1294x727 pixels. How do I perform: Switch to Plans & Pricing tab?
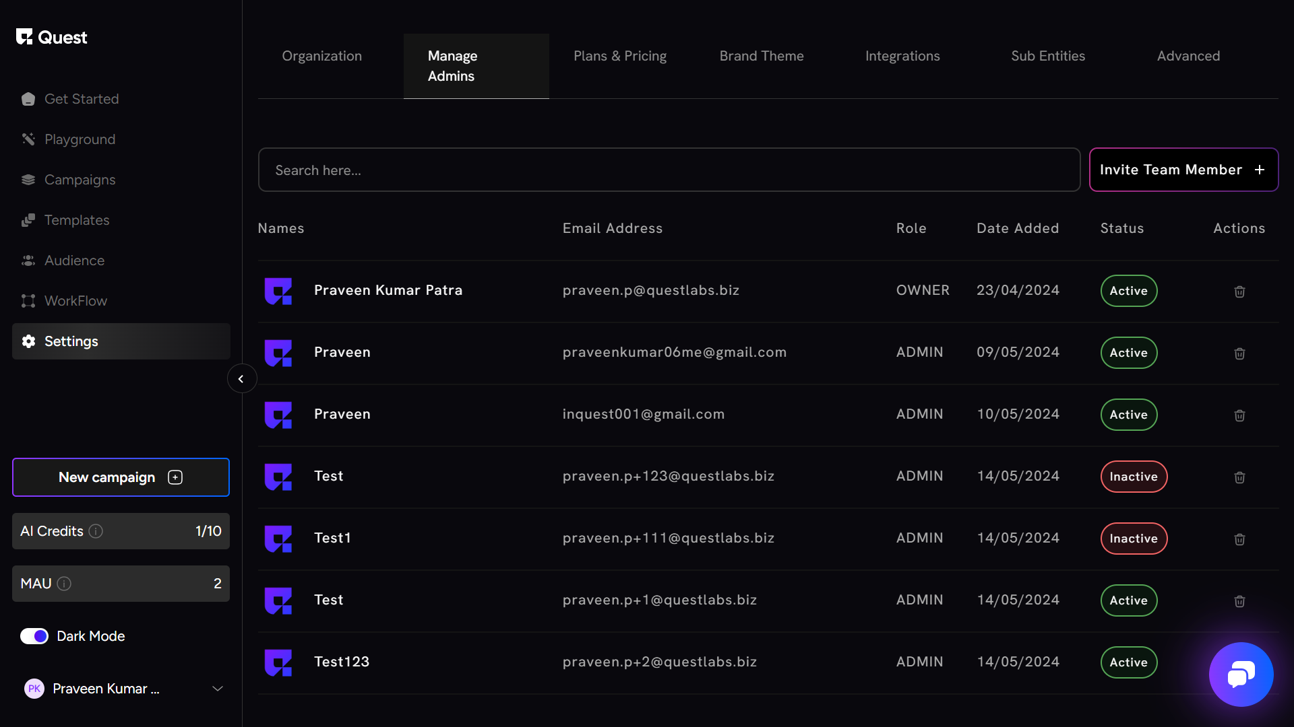619,56
